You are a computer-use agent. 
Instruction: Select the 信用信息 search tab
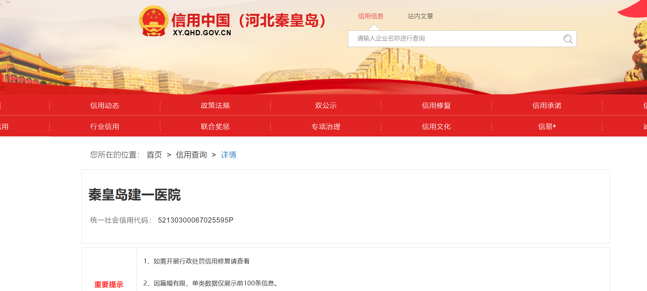(x=370, y=16)
